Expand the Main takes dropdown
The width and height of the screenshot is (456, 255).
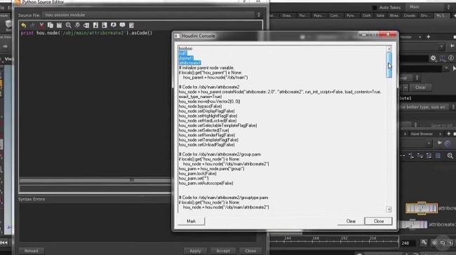[429, 7]
